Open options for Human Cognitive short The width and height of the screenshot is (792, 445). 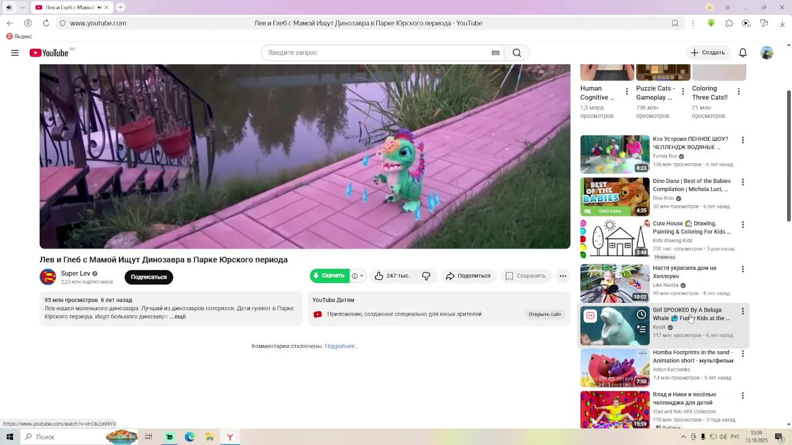pos(627,91)
